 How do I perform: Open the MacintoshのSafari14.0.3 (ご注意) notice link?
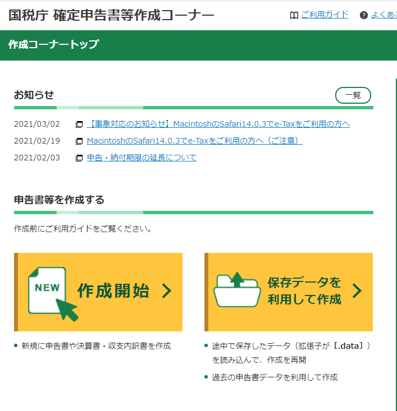[194, 141]
